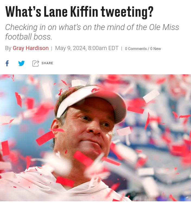Open the Lane Kiffin confetti photo
Viewport: 191px width, 203px height.
95,138
